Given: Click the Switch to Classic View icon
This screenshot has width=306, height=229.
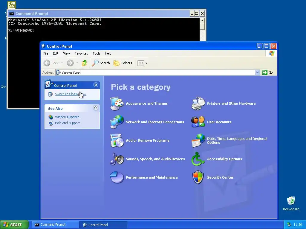Looking at the screenshot, I should (x=51, y=94).
